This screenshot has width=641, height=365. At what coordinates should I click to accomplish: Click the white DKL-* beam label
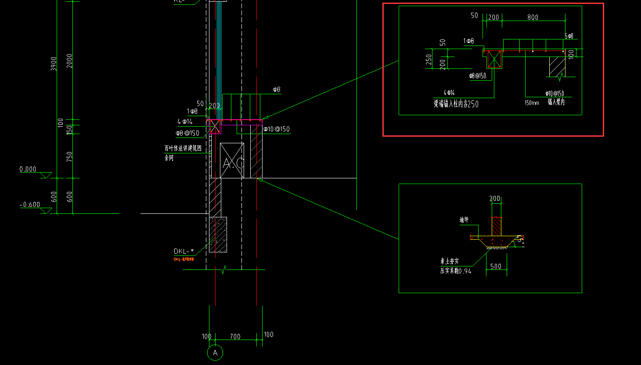(184, 251)
